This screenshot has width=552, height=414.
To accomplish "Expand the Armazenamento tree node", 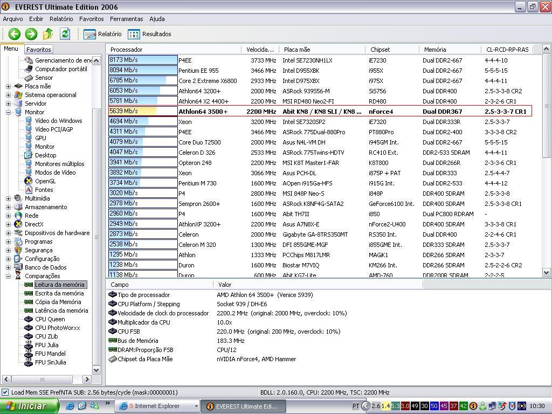I will point(8,207).
